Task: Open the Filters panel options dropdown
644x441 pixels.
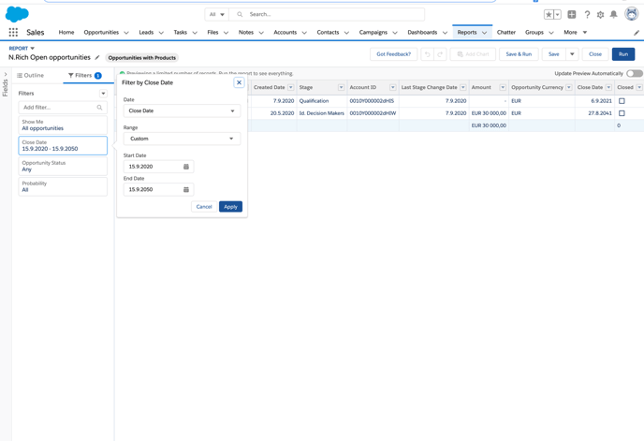Action: point(104,94)
